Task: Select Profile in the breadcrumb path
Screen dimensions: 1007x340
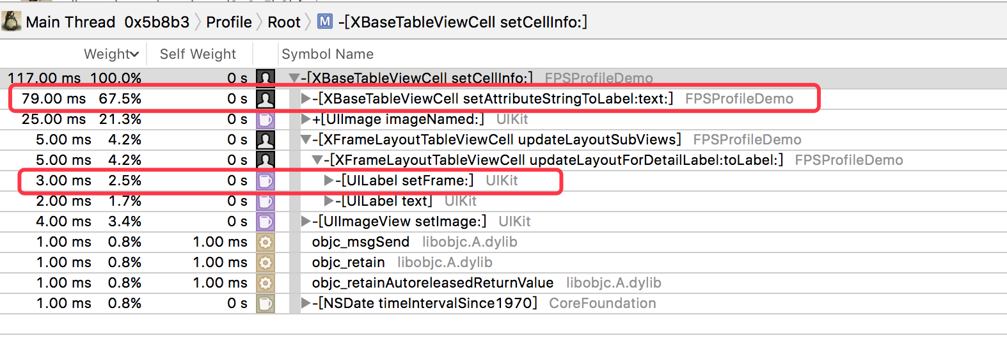Action: [x=228, y=22]
